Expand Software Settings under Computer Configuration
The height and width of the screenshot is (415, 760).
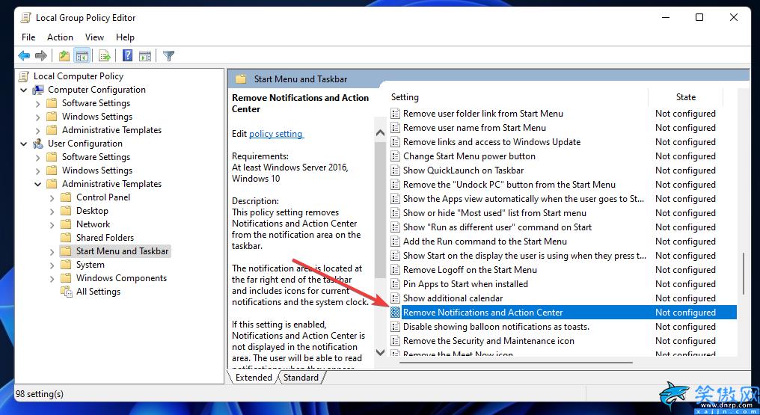coord(38,104)
